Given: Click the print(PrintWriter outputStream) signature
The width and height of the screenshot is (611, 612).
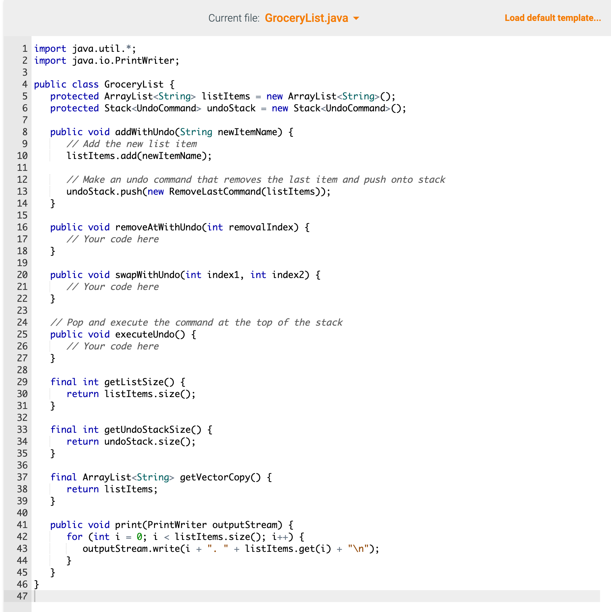Looking at the screenshot, I should tap(172, 525).
